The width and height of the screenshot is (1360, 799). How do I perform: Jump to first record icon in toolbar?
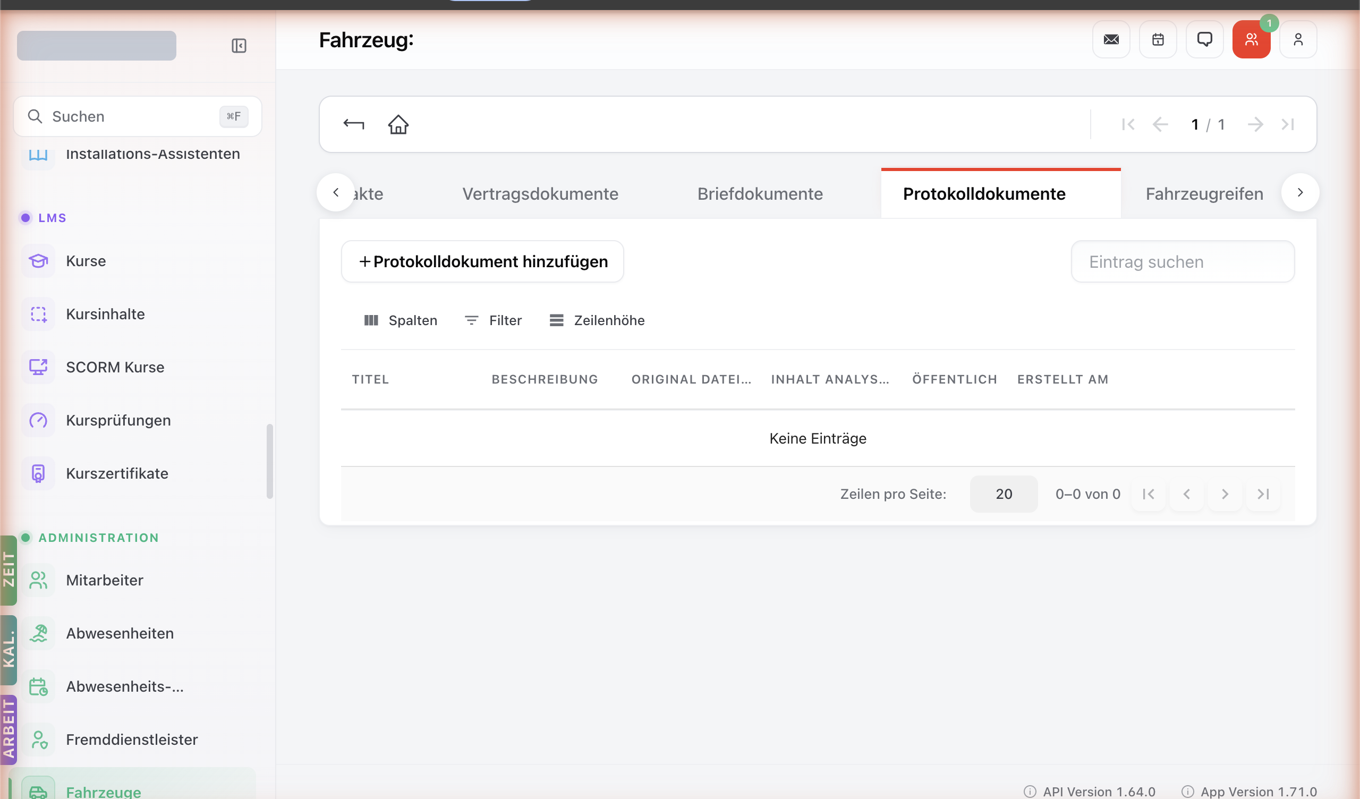pyautogui.click(x=1128, y=125)
